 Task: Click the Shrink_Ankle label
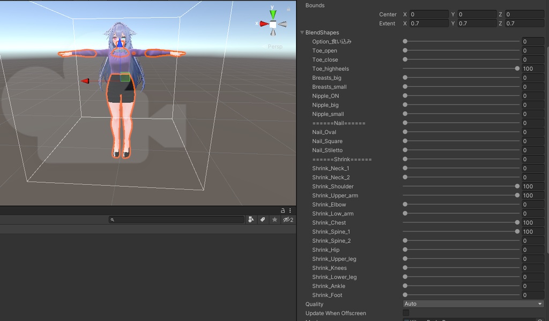point(329,286)
